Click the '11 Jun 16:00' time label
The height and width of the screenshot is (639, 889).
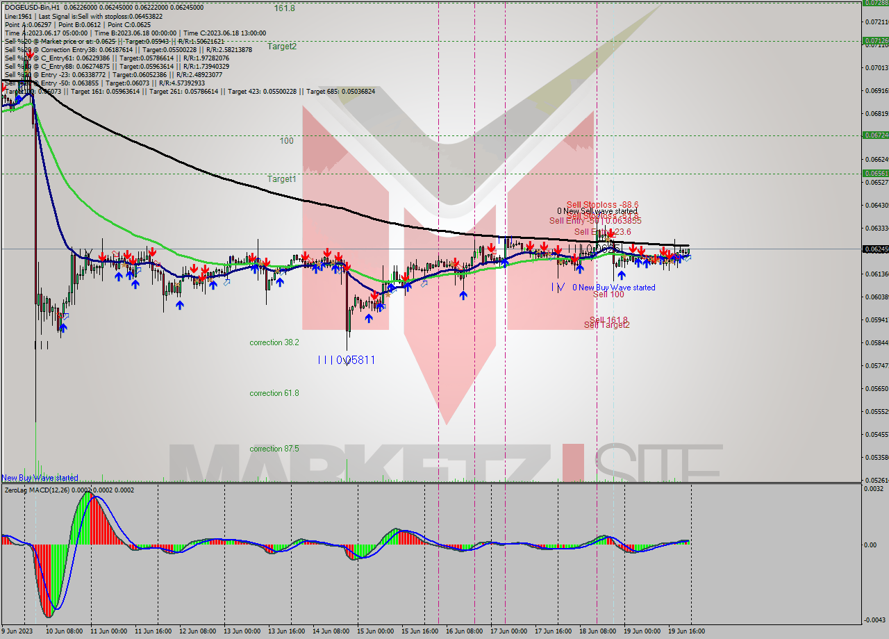[x=153, y=631]
